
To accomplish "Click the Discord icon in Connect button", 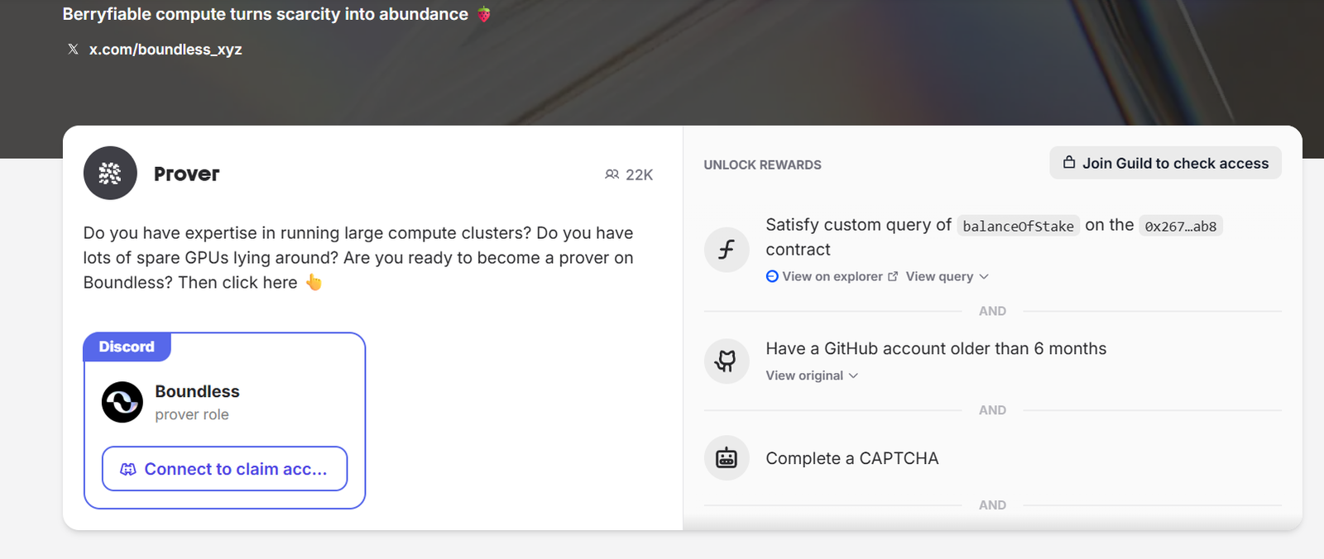I will (128, 470).
